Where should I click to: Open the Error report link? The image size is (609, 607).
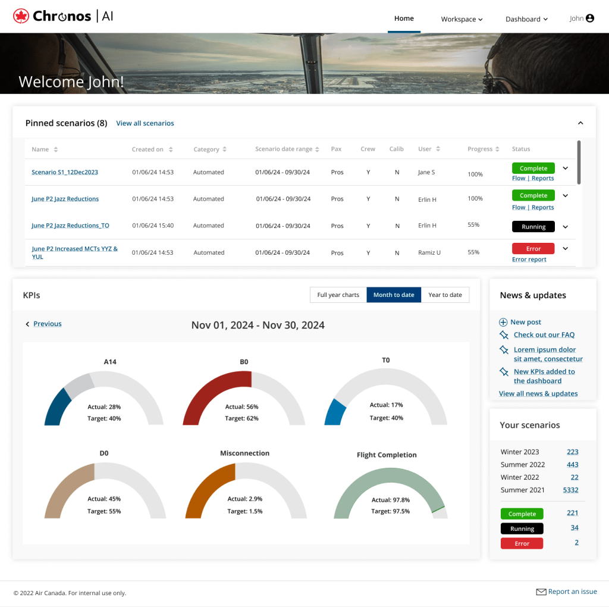(x=529, y=259)
